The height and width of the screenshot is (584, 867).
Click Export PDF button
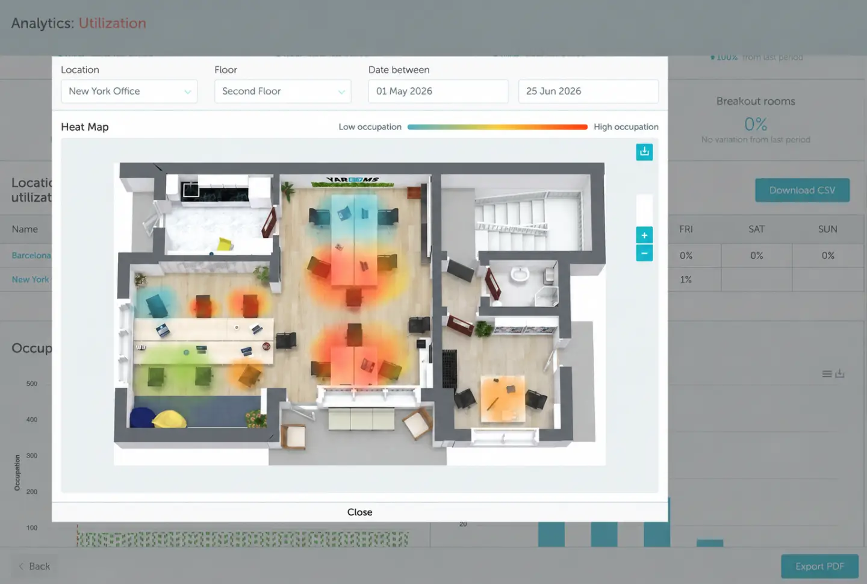click(x=819, y=567)
